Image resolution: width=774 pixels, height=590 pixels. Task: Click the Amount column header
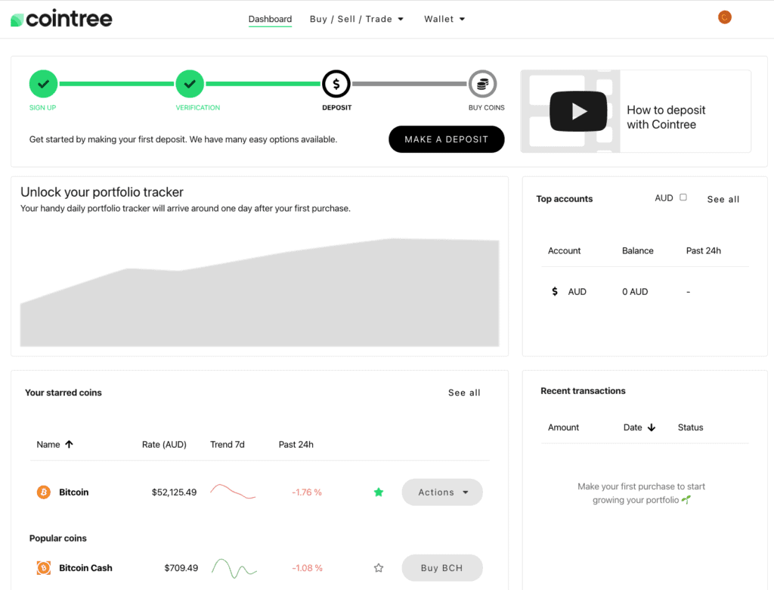point(563,427)
